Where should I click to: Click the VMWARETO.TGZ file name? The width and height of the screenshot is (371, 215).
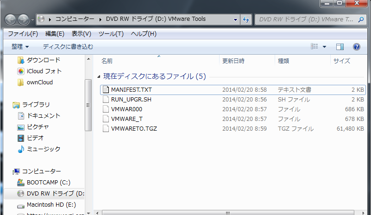pos(134,129)
